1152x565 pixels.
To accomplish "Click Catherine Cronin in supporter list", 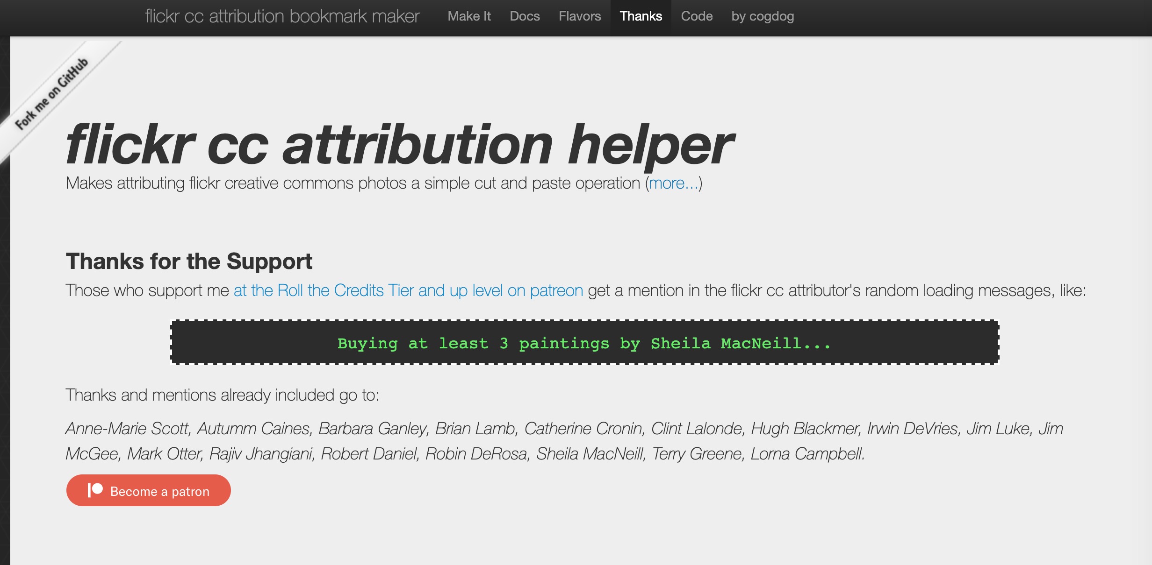I will [x=583, y=429].
